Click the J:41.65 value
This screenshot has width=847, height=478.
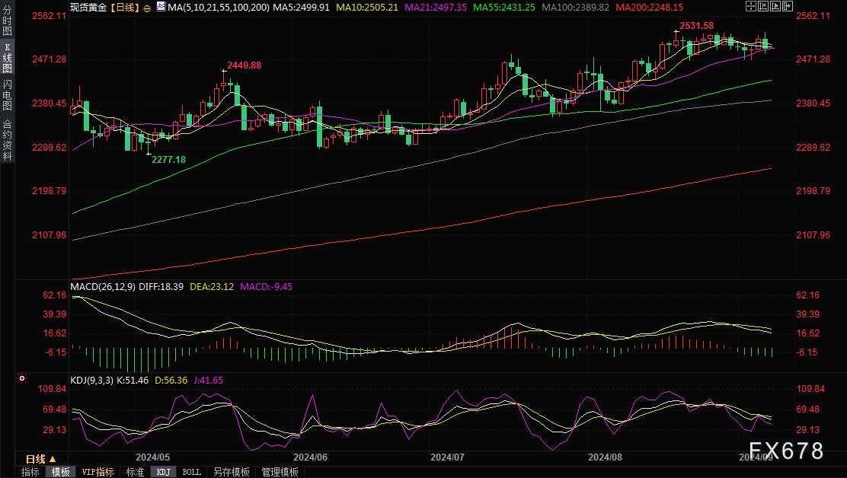click(209, 381)
